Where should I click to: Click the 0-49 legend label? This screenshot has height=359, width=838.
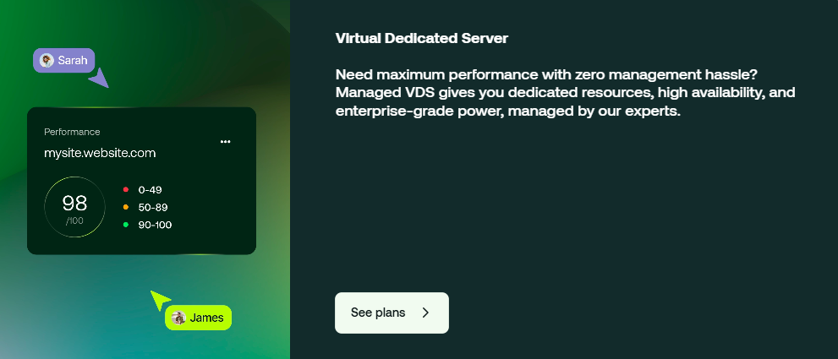(150, 190)
